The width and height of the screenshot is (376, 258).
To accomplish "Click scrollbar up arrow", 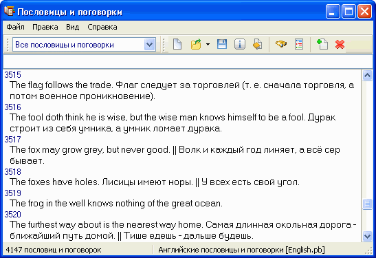I will 367,76.
